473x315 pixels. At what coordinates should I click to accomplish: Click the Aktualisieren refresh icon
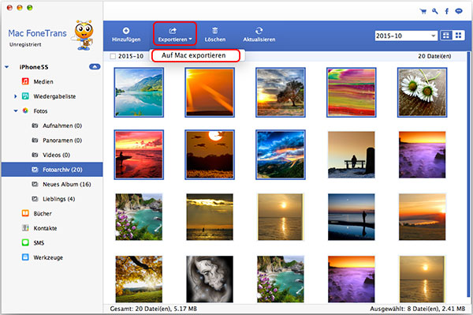[259, 31]
